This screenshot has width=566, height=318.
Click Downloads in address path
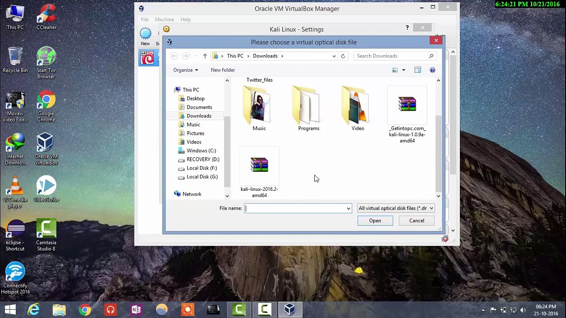click(x=265, y=56)
